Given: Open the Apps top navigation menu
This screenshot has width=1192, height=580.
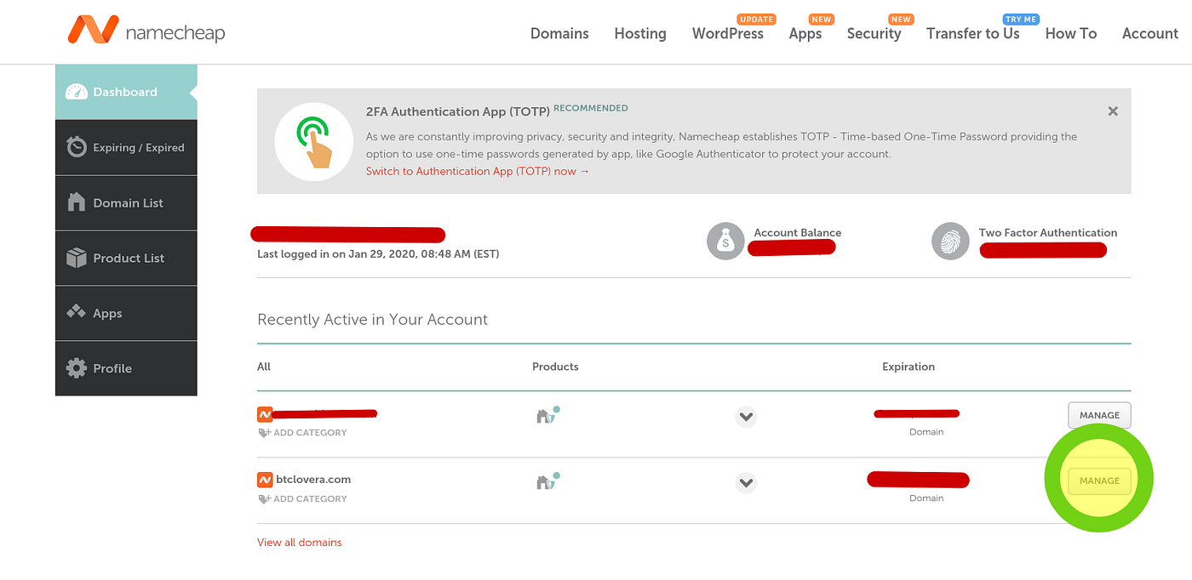Looking at the screenshot, I should pyautogui.click(x=805, y=33).
